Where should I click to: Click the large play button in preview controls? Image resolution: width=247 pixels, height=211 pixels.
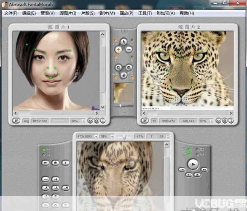coord(193,164)
